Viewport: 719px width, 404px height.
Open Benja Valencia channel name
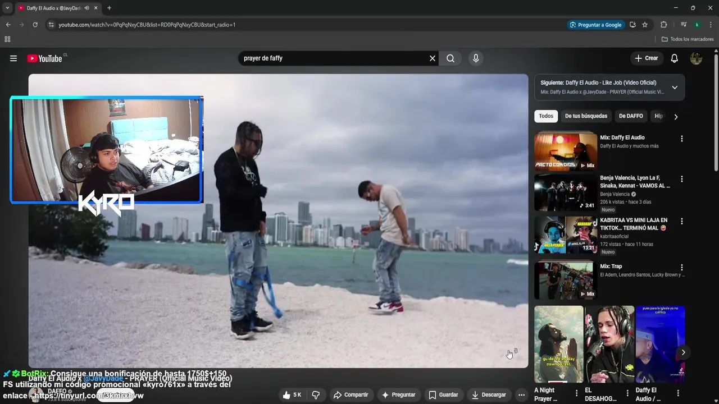[x=615, y=194]
